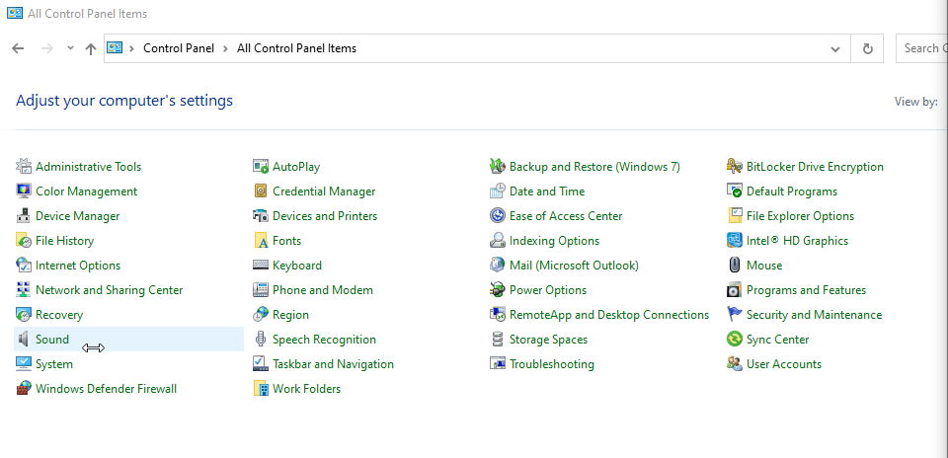This screenshot has height=458, width=948.
Task: Click the Fonts letter A icon
Action: (x=261, y=241)
